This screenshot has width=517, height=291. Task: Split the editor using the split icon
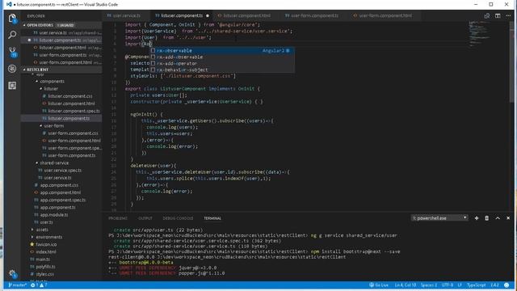[498, 16]
